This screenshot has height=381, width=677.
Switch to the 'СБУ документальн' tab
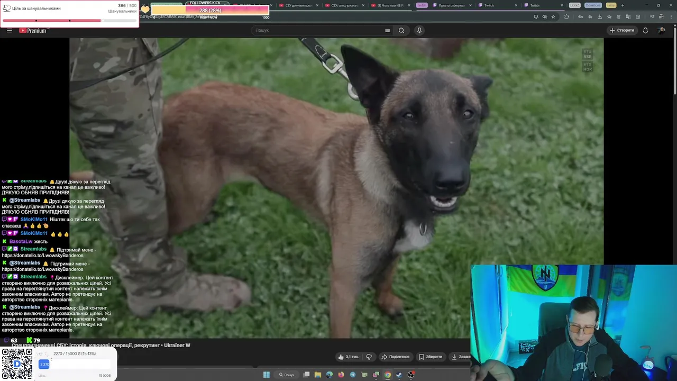pyautogui.click(x=298, y=5)
